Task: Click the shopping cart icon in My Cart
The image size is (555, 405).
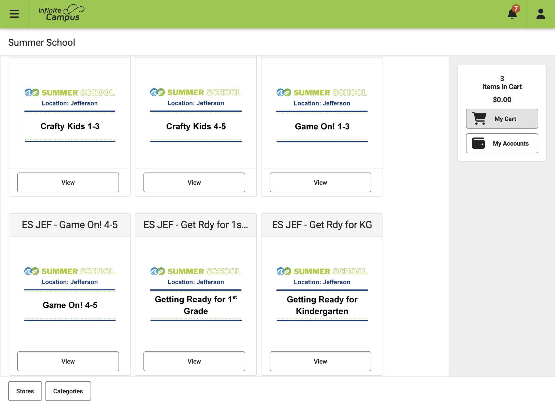Action: 479,119
